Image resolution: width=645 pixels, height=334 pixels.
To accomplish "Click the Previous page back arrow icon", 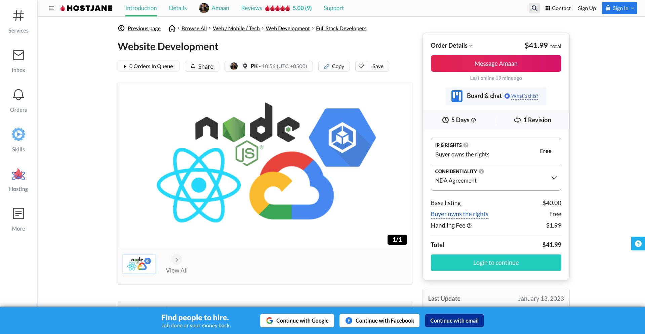I will (x=121, y=28).
